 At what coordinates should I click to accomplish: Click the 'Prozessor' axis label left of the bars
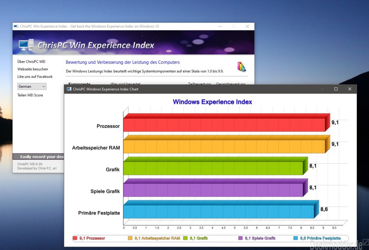click(108, 126)
